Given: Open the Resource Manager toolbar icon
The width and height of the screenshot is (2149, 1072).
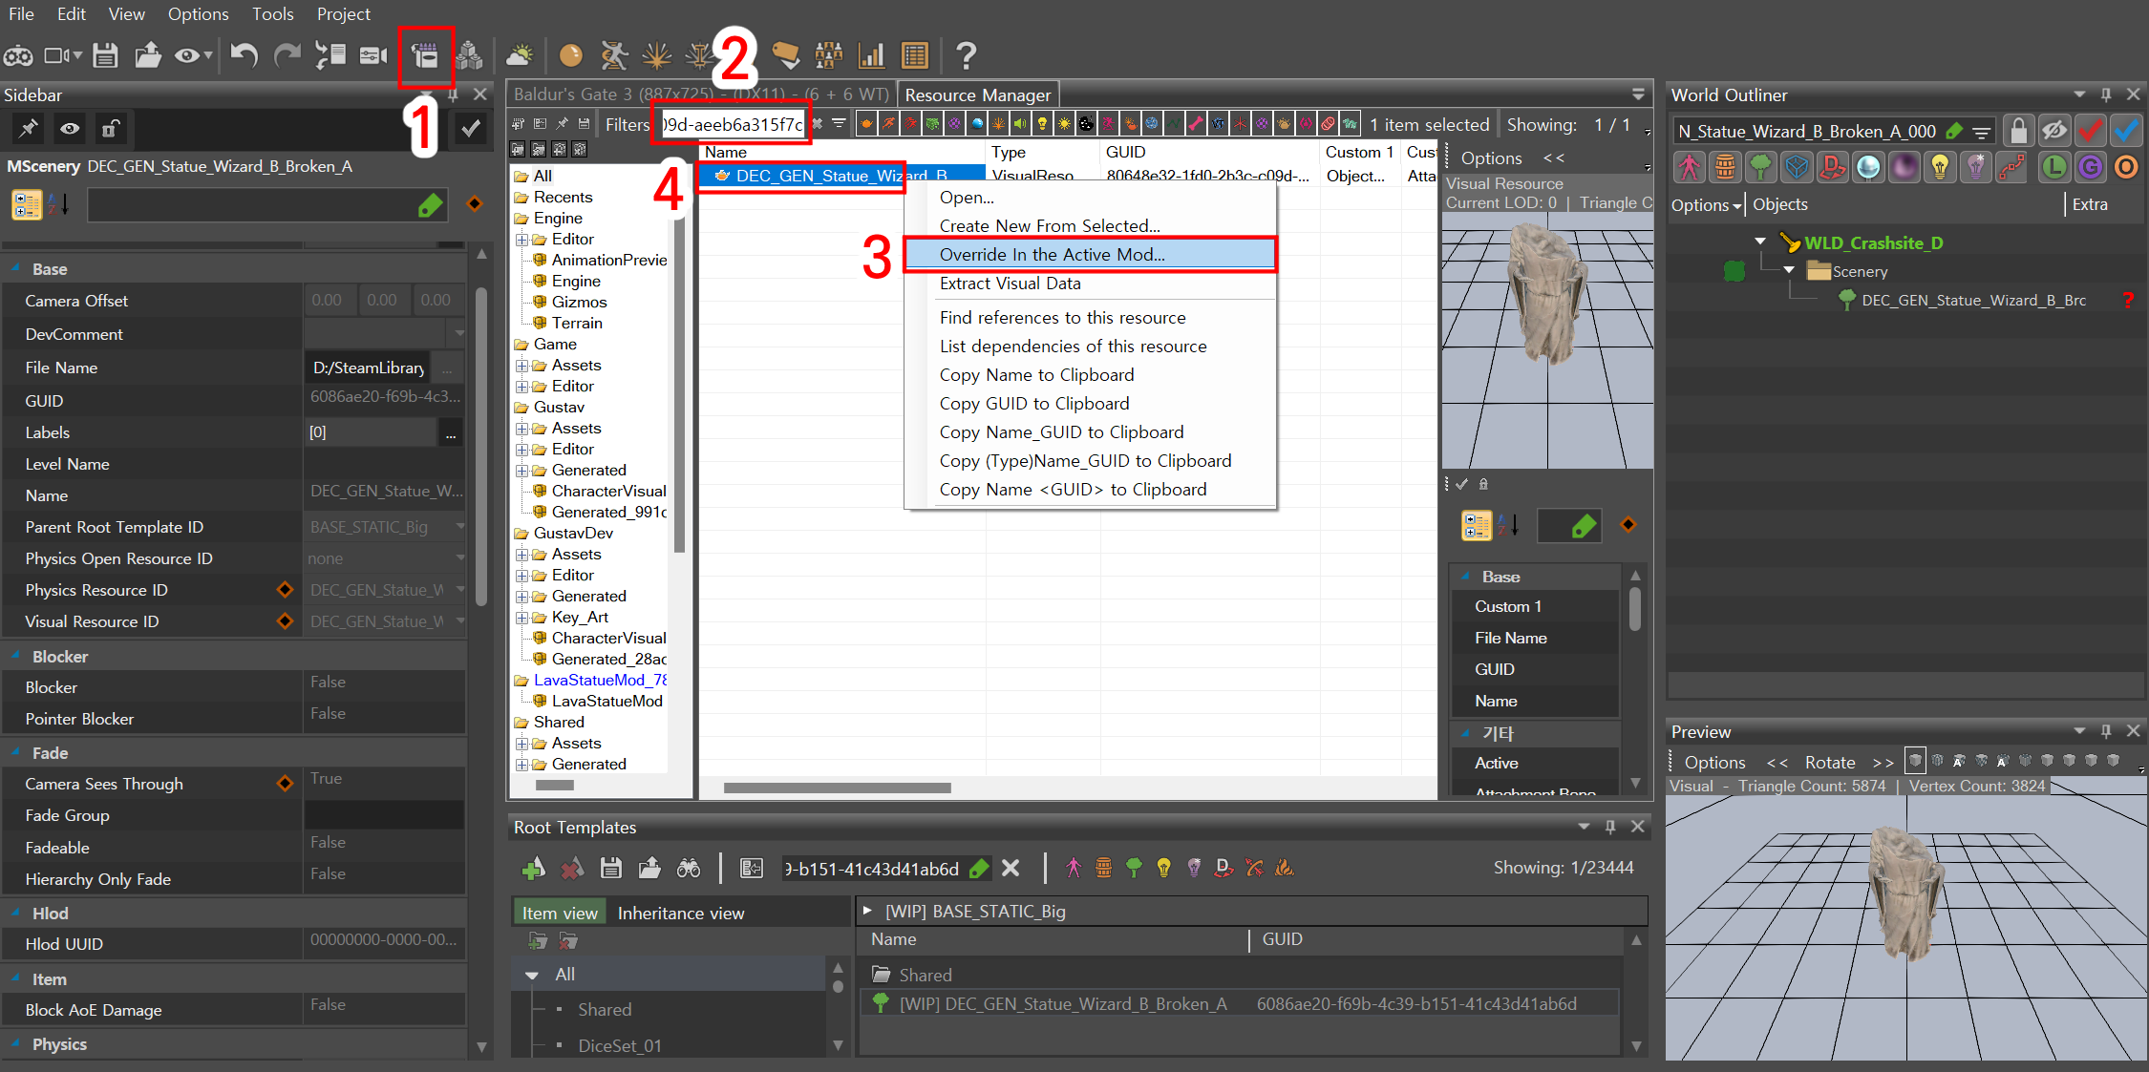Looking at the screenshot, I should (425, 56).
